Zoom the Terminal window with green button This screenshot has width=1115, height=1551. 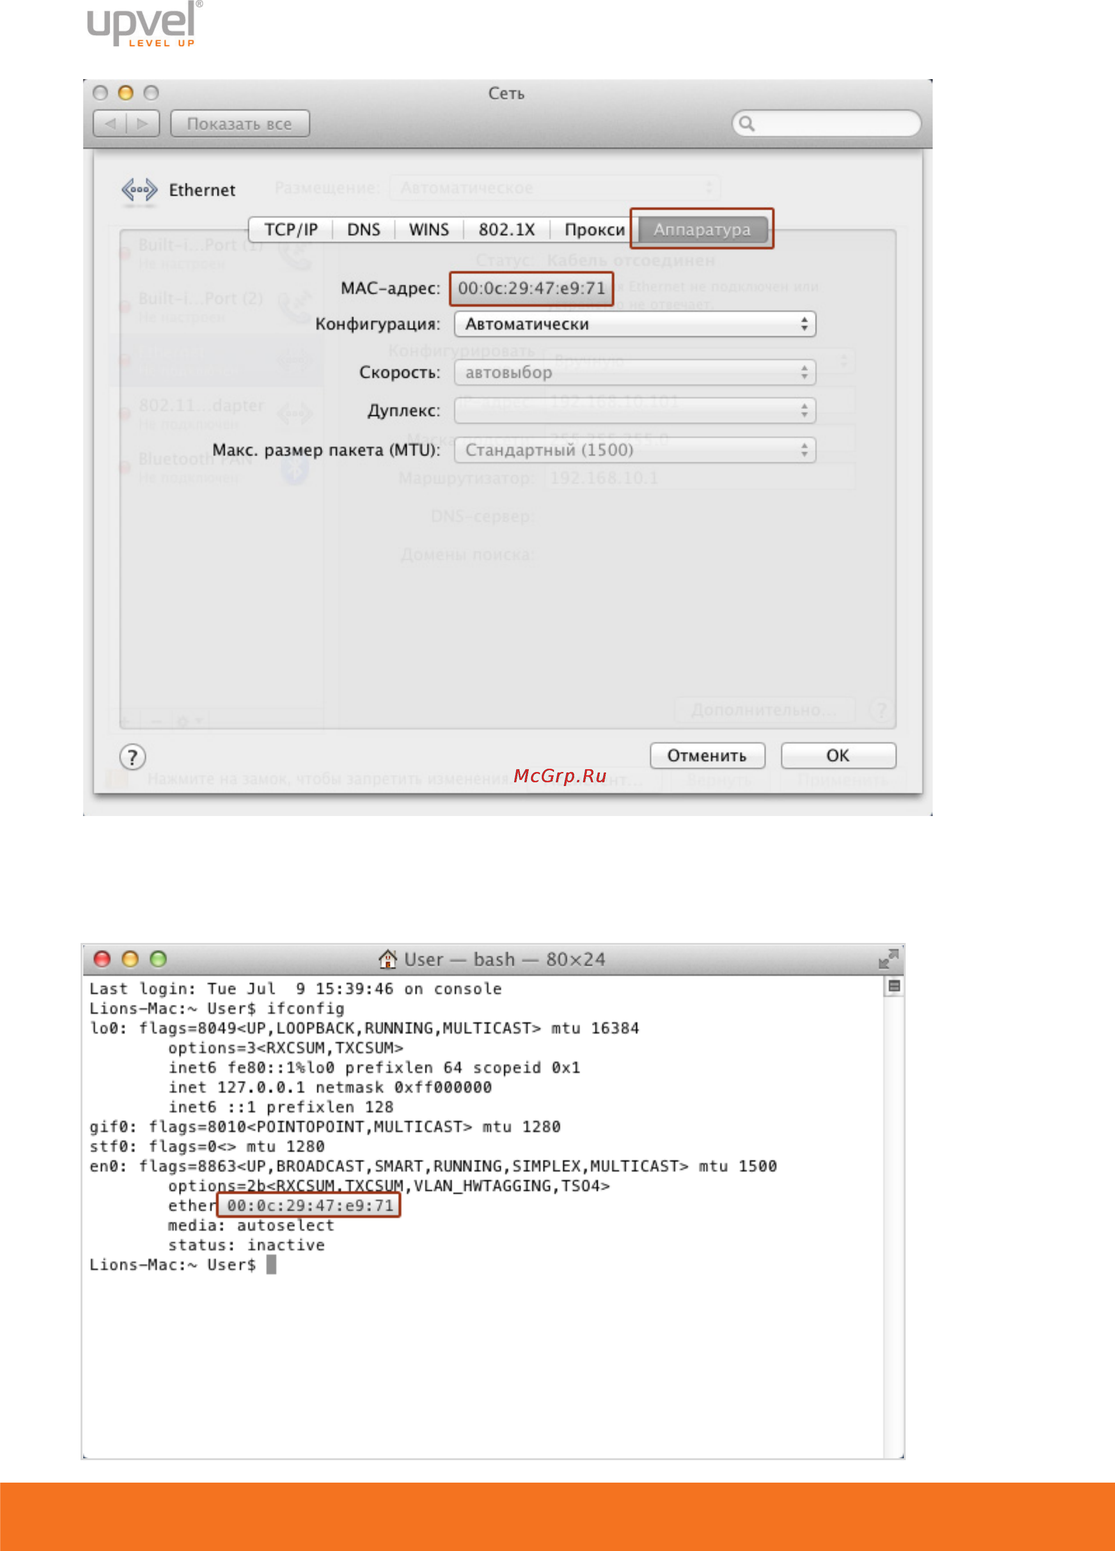coord(158,959)
